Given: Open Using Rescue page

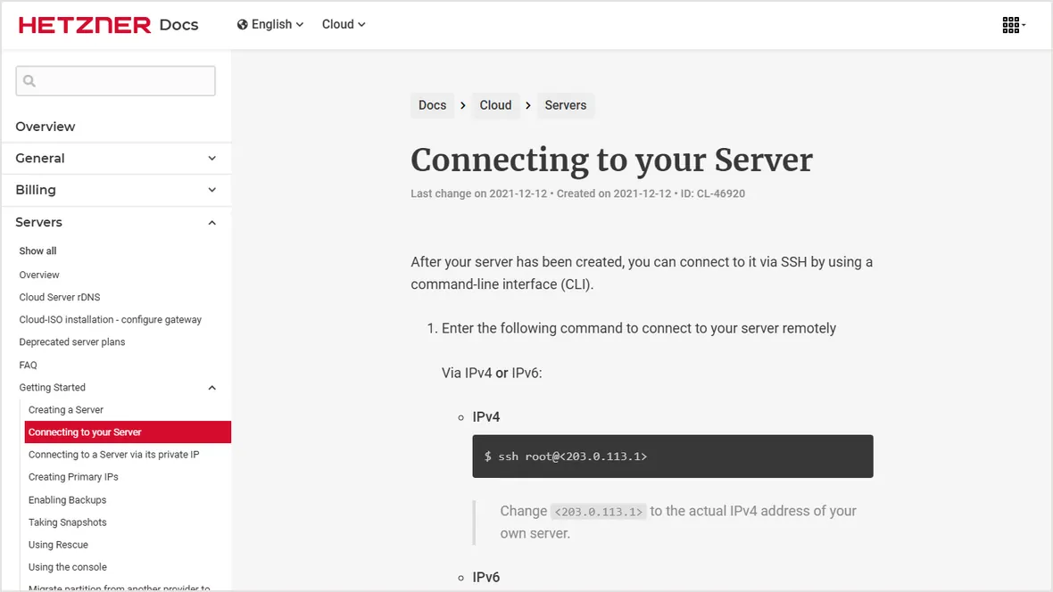Looking at the screenshot, I should coord(58,545).
